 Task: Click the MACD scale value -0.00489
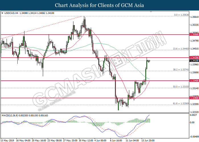pos(194,137)
